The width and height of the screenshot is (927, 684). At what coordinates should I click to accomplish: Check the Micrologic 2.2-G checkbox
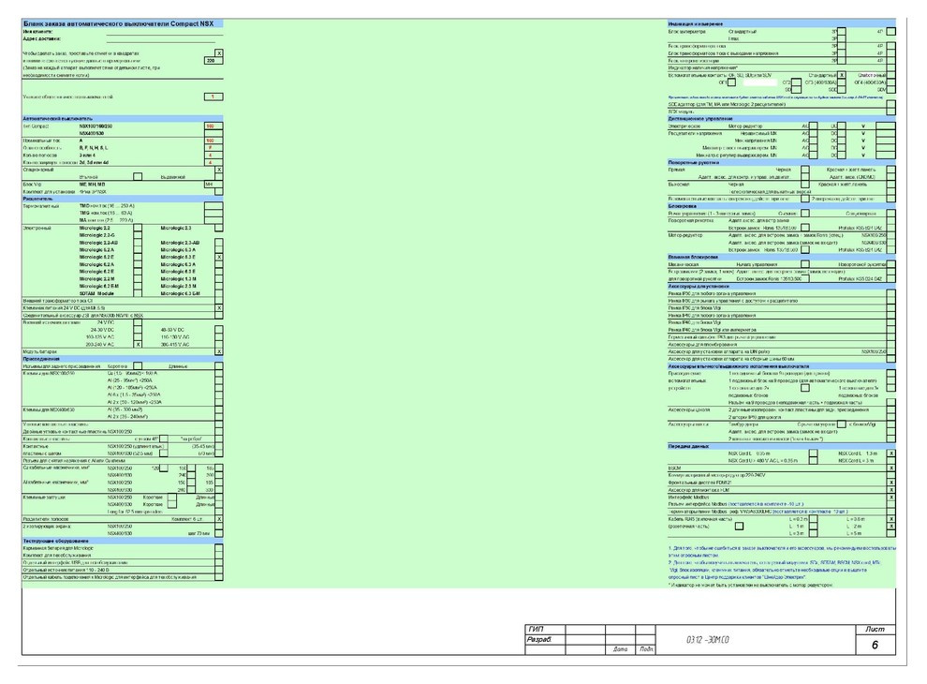138,235
